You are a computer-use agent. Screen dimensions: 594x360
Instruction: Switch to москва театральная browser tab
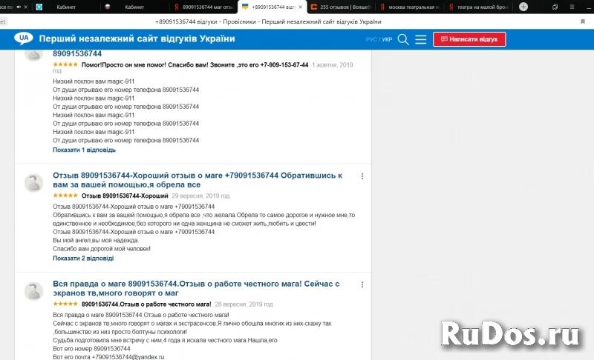(412, 7)
